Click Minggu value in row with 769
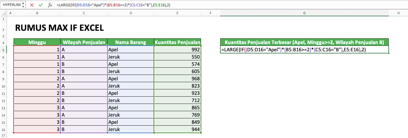This screenshot has width=408, height=138. click(37, 115)
